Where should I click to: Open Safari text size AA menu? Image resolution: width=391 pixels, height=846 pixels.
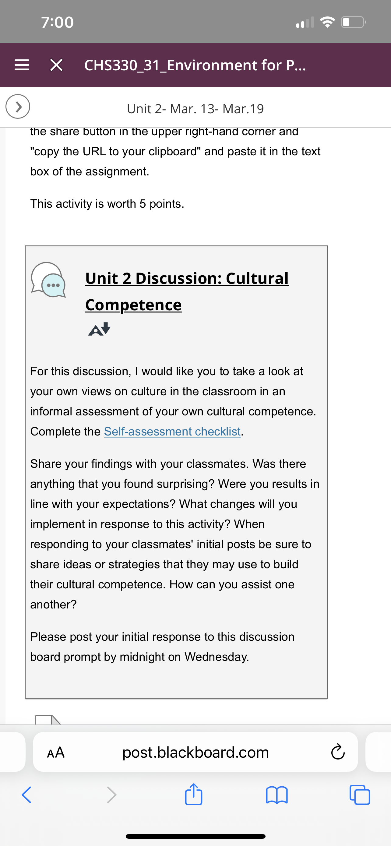tap(56, 752)
